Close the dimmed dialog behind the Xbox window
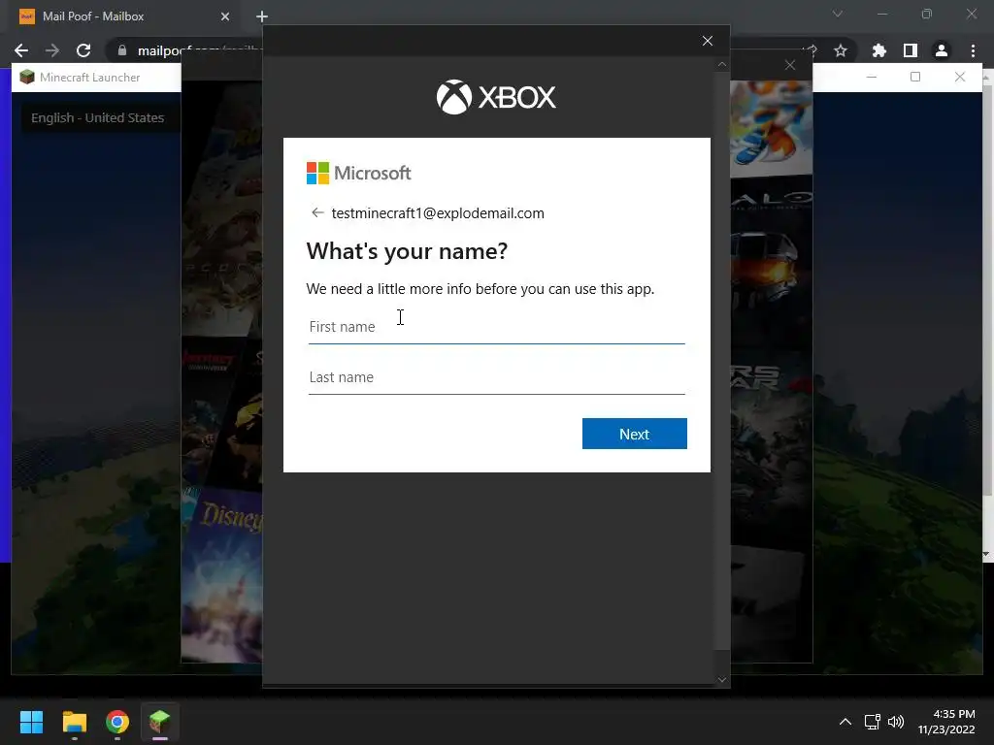The image size is (994, 745). click(x=790, y=65)
